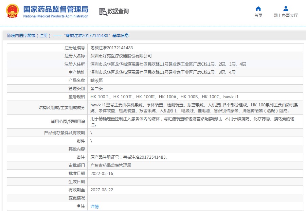Click the 结构及组成/主要组成成分 label
This screenshot has height=211, width=306.
click(62, 108)
